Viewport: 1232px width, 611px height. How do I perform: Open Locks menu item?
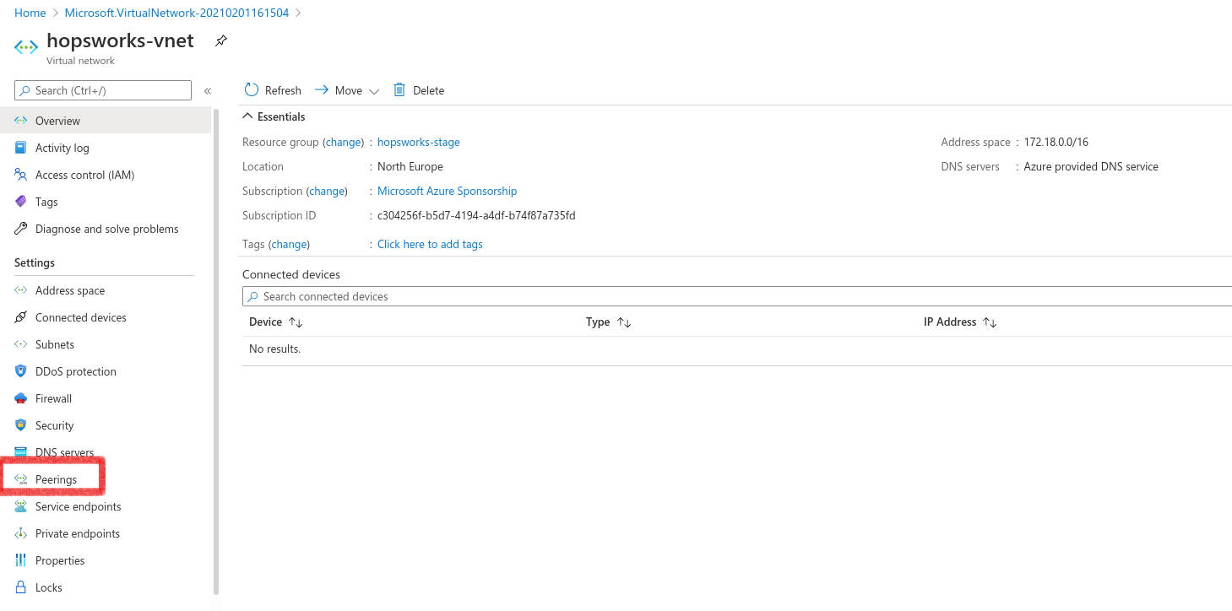[106, 587]
